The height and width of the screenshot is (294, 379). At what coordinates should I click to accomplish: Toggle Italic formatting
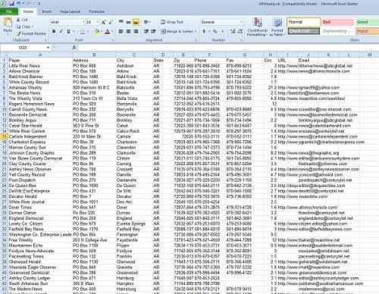pyautogui.click(x=61, y=31)
